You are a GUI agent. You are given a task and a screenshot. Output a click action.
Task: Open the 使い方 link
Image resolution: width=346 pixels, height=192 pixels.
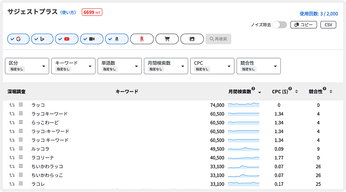[x=68, y=13]
